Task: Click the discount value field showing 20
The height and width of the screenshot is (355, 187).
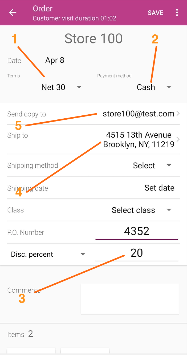Action: coord(136,253)
